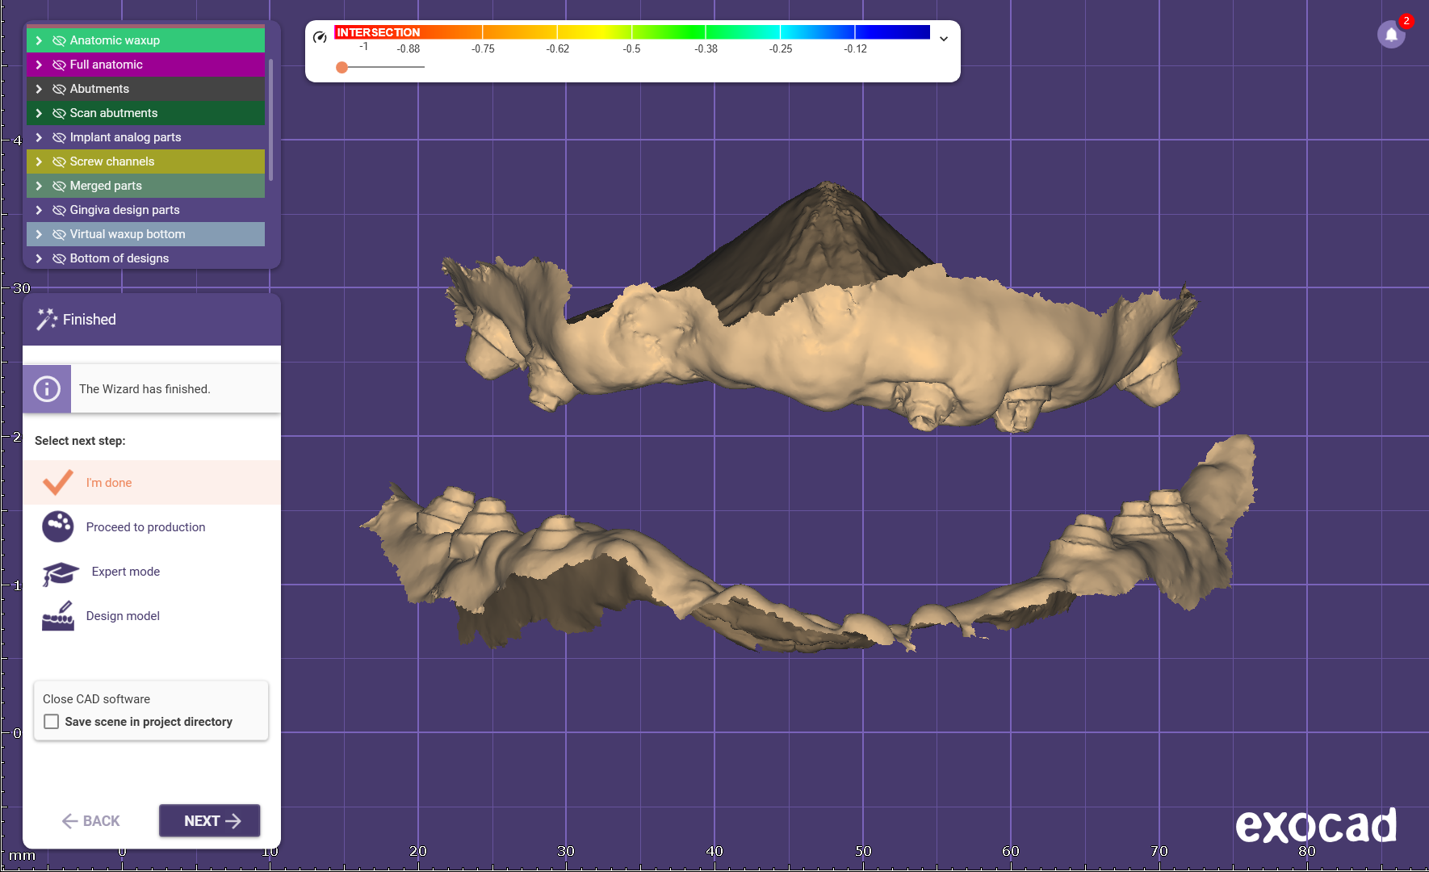The image size is (1429, 872).
Task: Open the intersection color scale dropdown arrow
Action: pos(943,39)
